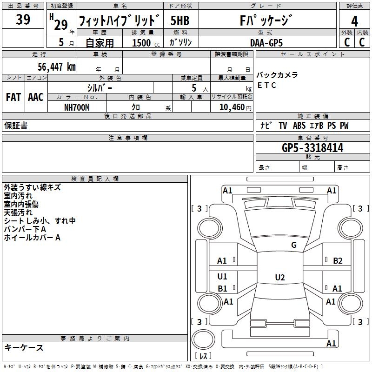Screen dimensions: 372x372
Task: Select the interior color クロ
Action: [x=136, y=107]
